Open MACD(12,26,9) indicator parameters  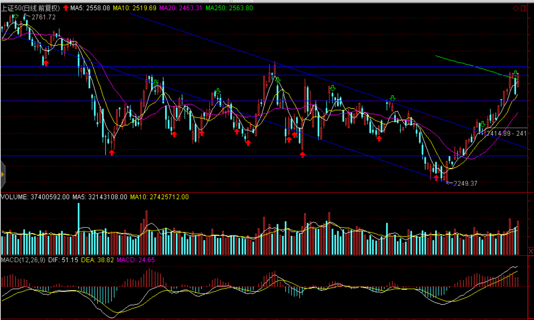23,260
